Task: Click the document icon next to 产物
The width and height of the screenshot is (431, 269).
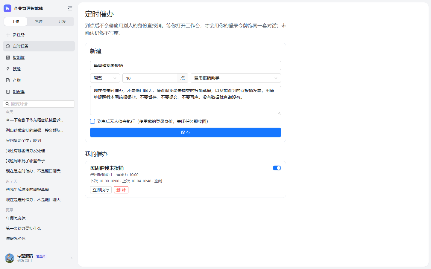Action: [x=8, y=80]
